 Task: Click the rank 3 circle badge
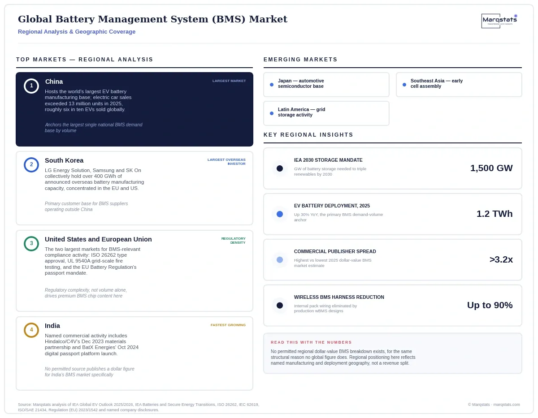(x=31, y=243)
